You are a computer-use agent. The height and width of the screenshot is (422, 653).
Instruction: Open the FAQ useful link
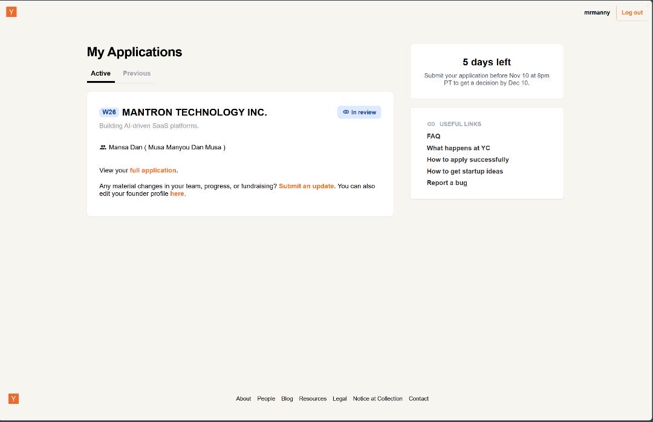pyautogui.click(x=434, y=136)
